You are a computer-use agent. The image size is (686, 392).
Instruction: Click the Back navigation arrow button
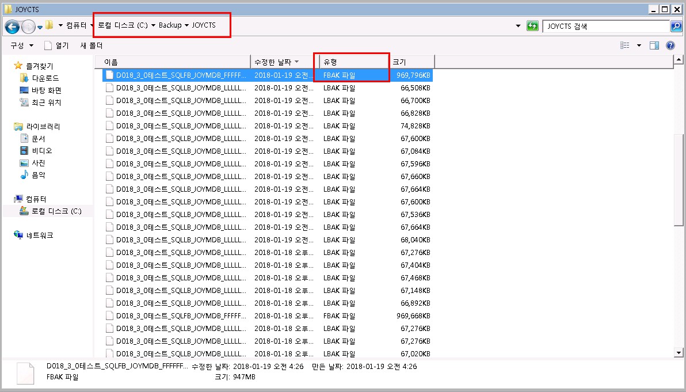[x=12, y=26]
